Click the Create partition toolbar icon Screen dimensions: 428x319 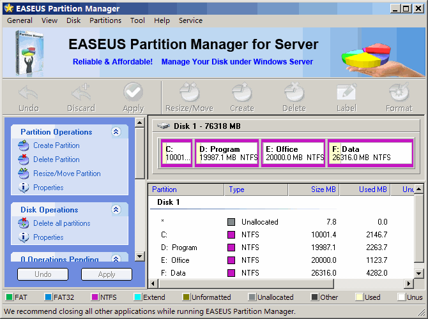pos(242,92)
